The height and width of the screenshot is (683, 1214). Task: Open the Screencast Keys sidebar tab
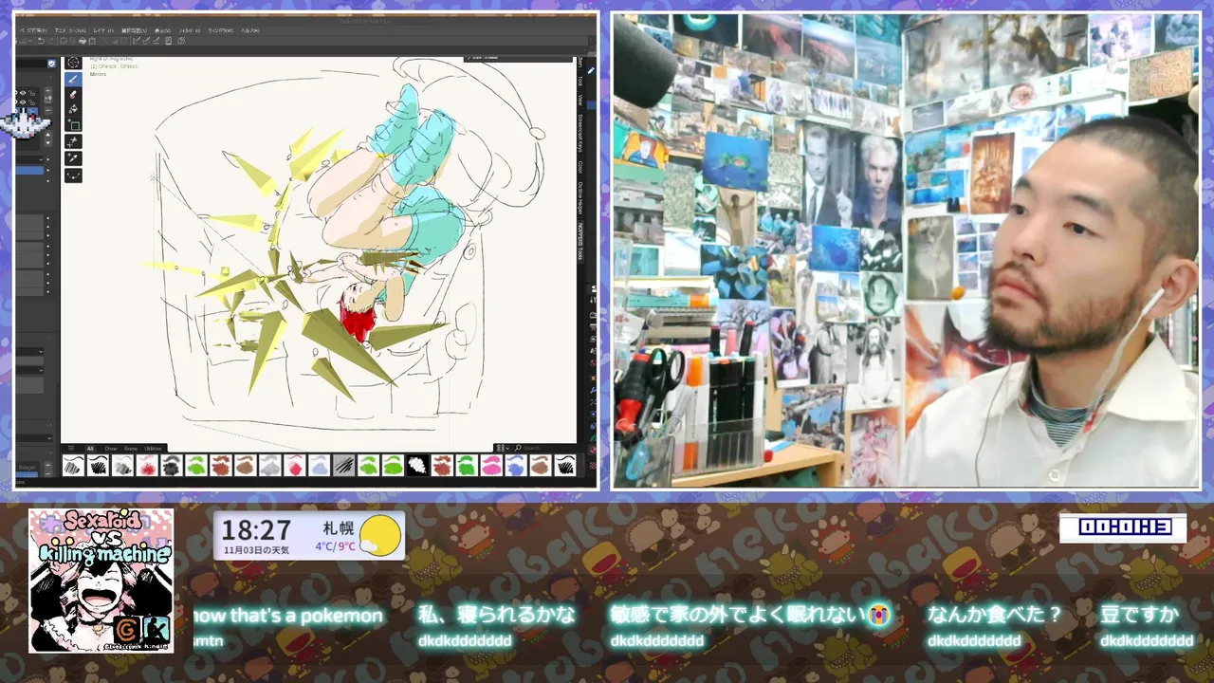point(579,133)
